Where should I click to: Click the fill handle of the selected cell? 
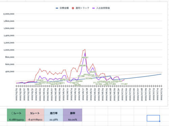(x=160, y=121)
